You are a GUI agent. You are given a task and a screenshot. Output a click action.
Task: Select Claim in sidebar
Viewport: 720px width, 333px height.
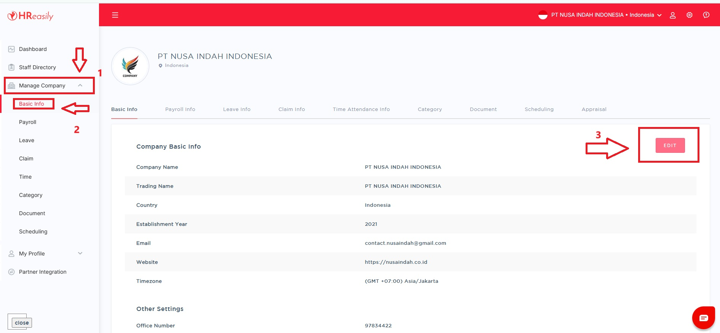(26, 159)
